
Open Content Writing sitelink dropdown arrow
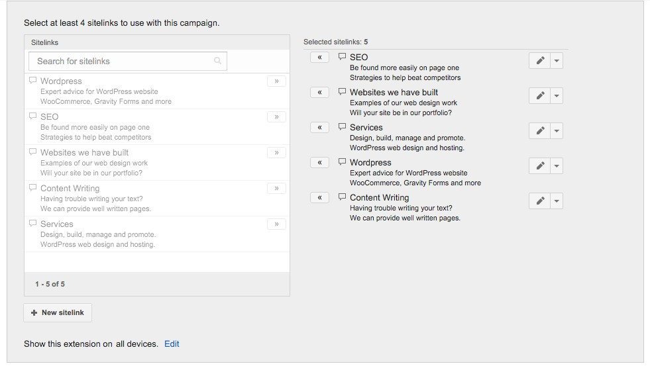557,201
